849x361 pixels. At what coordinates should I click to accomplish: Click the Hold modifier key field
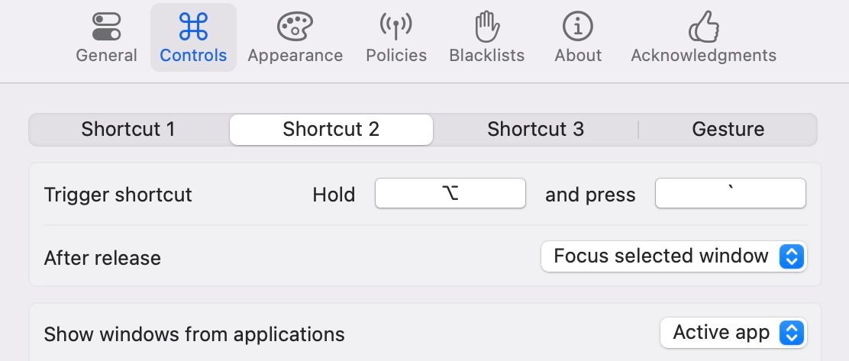tap(450, 194)
